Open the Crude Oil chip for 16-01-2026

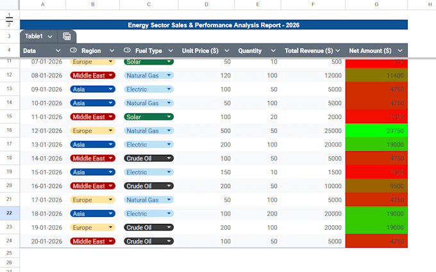pyautogui.click(x=149, y=186)
